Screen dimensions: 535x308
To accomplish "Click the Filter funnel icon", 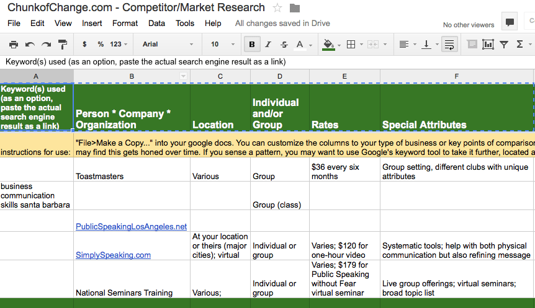I will (504, 44).
